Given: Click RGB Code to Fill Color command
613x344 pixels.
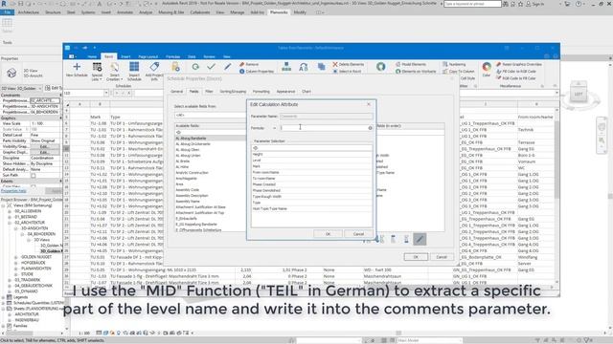Looking at the screenshot, I should point(516,78).
